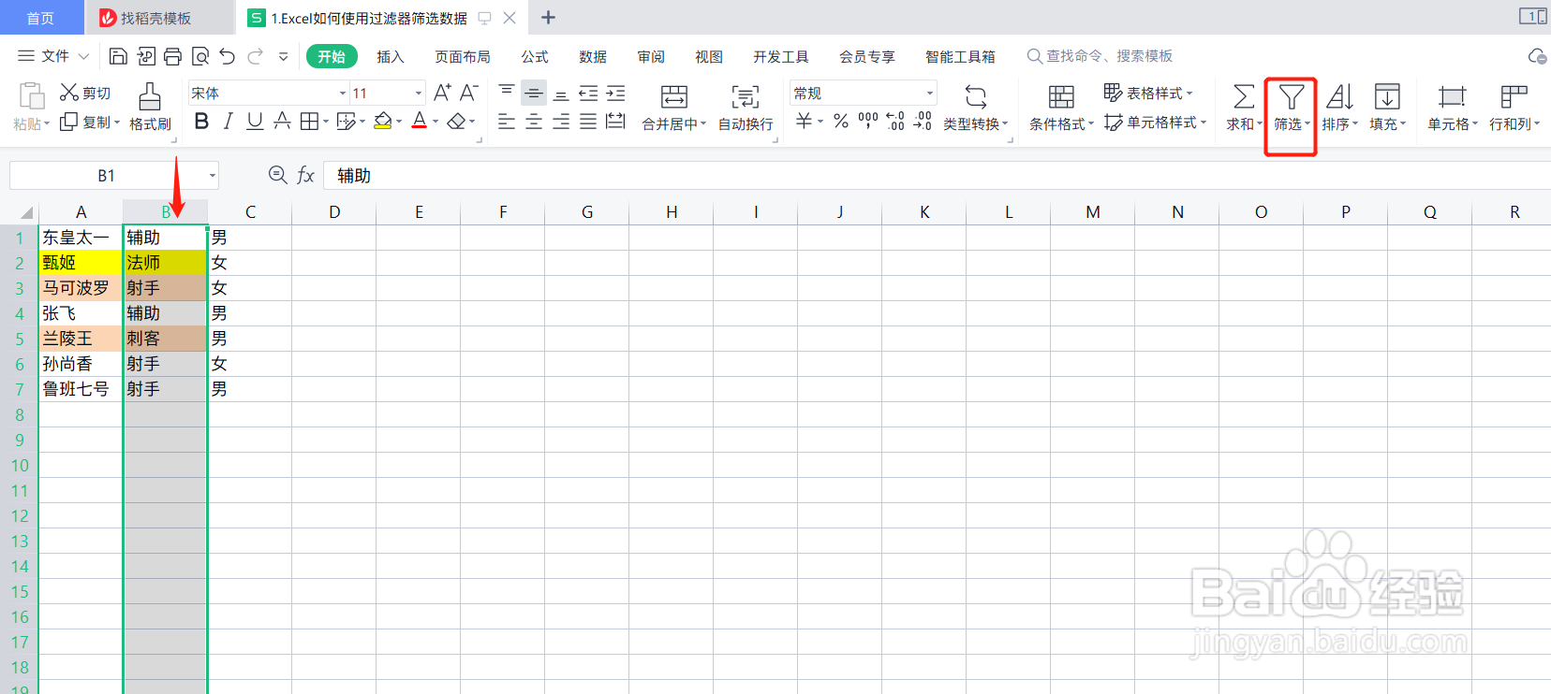Toggle horizontal center alignment button
This screenshot has height=694, width=1551.
[x=534, y=122]
